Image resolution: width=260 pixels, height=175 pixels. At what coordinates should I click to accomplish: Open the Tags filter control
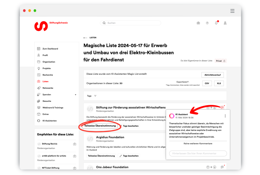(x=95, y=96)
